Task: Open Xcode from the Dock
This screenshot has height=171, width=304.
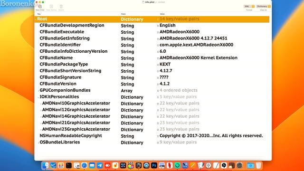Action: [x=185, y=165]
